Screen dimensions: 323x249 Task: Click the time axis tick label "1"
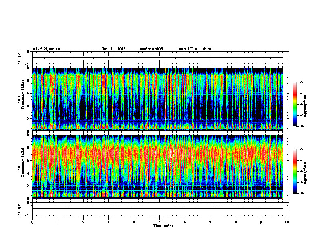tap(58, 222)
